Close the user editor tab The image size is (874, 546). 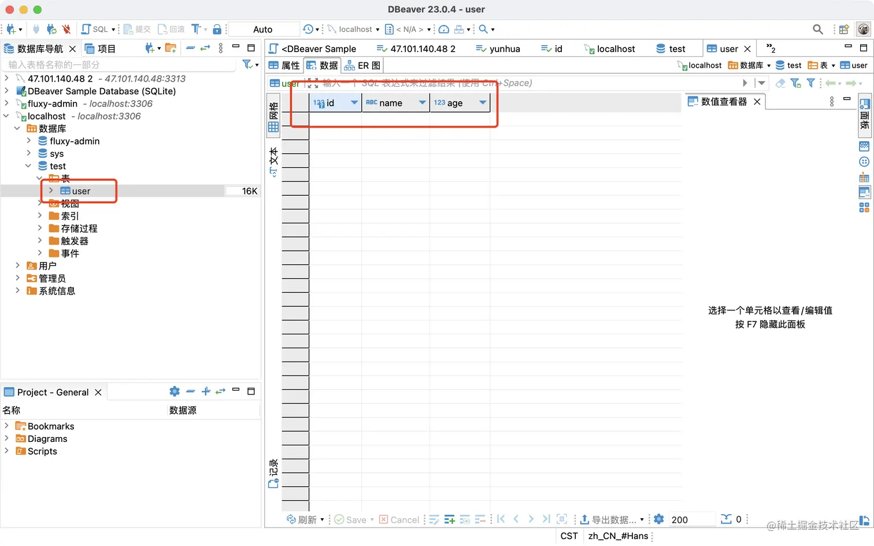click(x=747, y=49)
